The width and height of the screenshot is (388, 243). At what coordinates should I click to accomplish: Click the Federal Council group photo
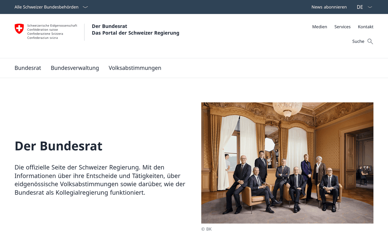(287, 163)
